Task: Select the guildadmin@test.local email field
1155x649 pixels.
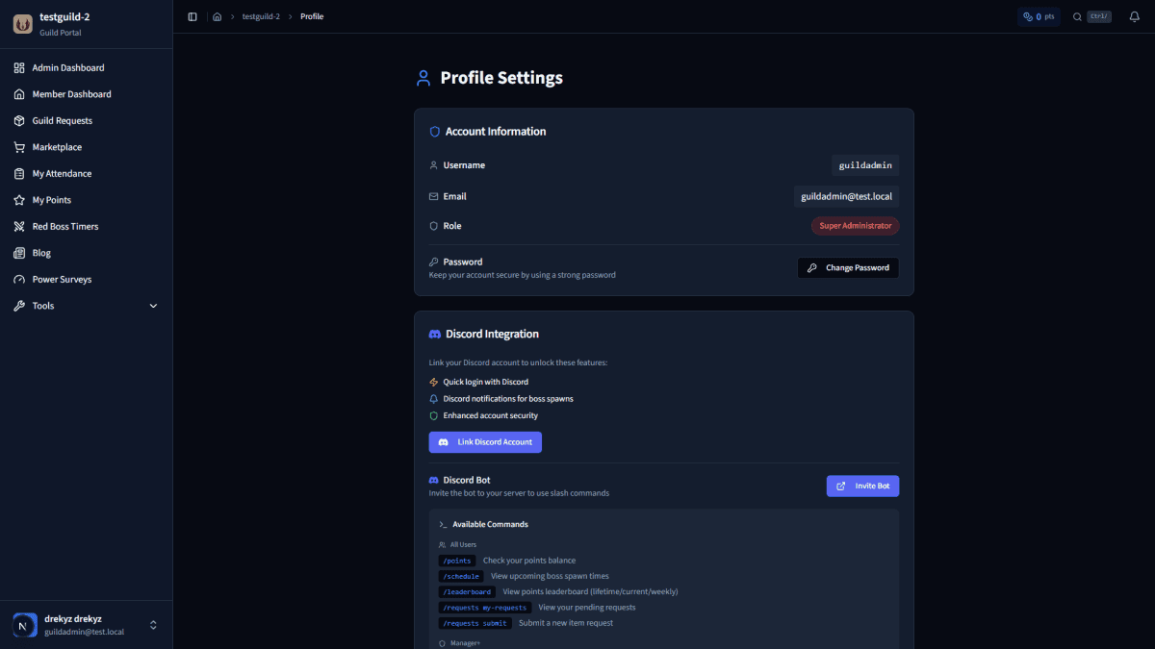Action: click(x=846, y=195)
